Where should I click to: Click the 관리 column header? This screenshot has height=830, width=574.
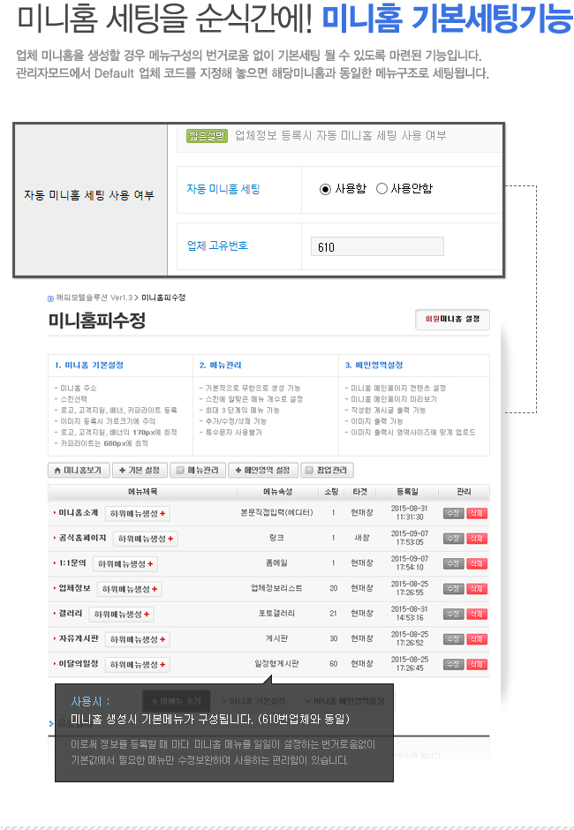pos(464,492)
